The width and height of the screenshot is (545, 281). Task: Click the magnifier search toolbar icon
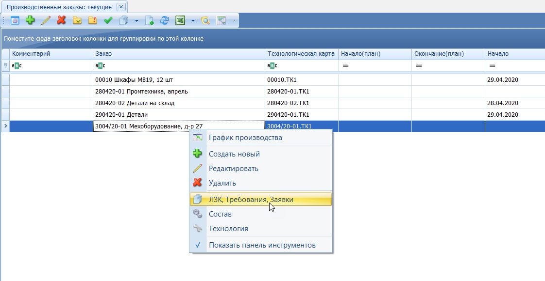pyautogui.click(x=205, y=20)
